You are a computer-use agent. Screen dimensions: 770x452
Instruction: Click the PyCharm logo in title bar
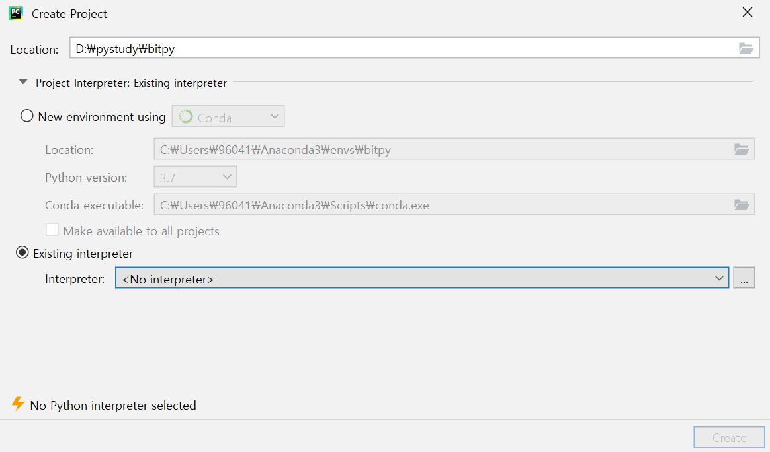pyautogui.click(x=16, y=13)
